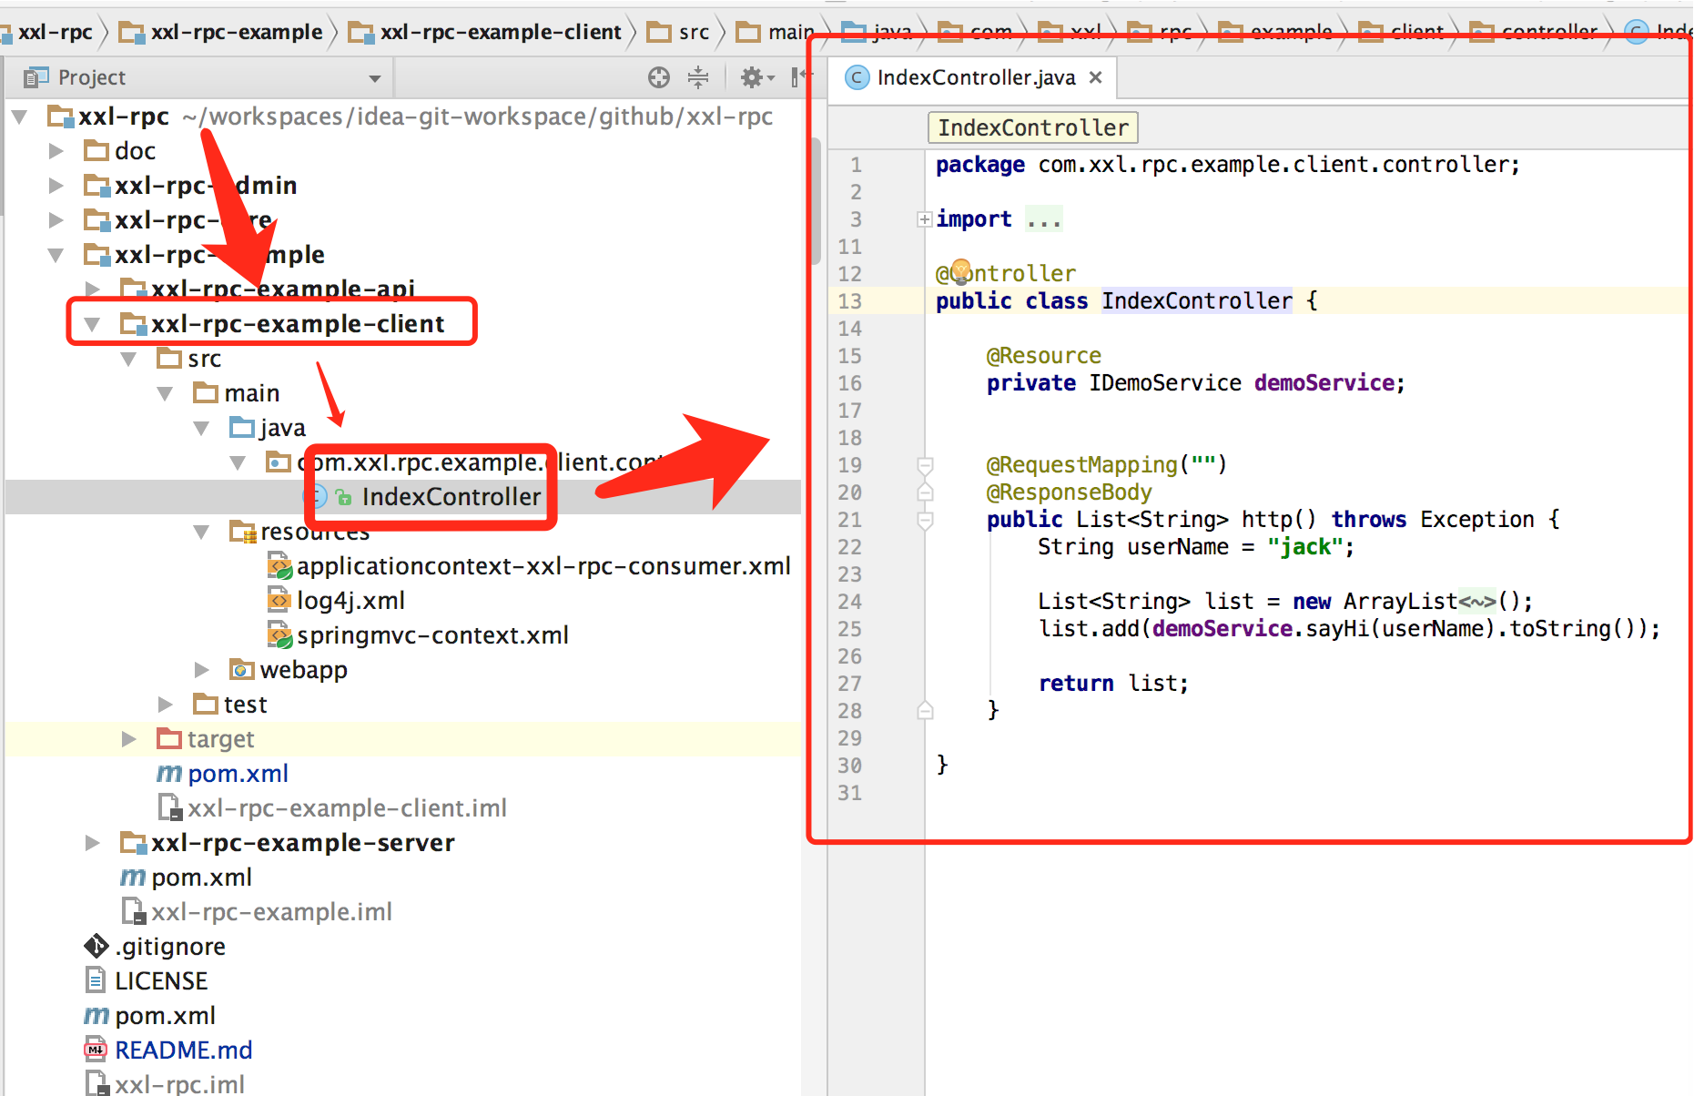The image size is (1694, 1096).
Task: Click IDemoService type on line 16
Action: coord(1165,383)
